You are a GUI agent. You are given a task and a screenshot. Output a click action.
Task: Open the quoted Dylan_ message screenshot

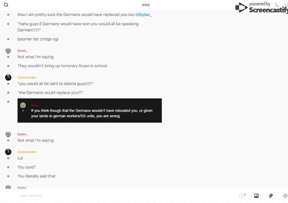pos(90,110)
